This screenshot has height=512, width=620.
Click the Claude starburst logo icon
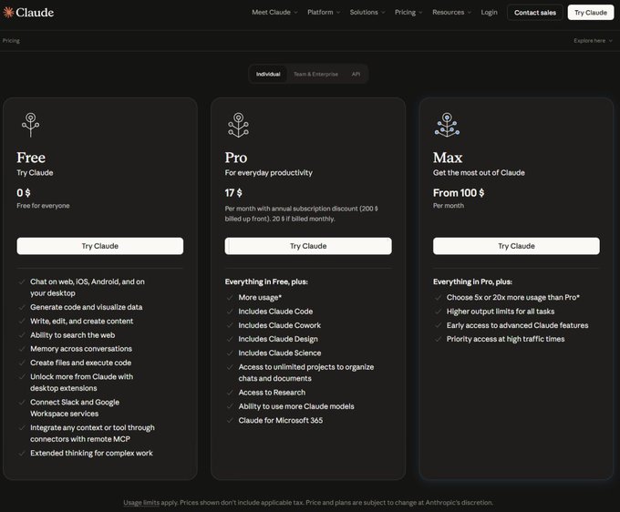pos(8,12)
